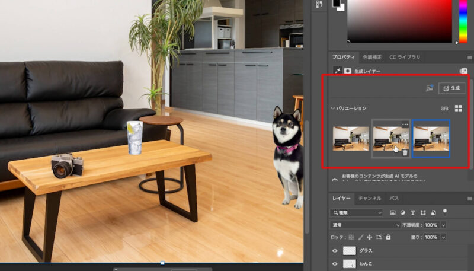The height and width of the screenshot is (271, 474).
Task: Filter layers by pixel layer icon
Action: coord(392,213)
